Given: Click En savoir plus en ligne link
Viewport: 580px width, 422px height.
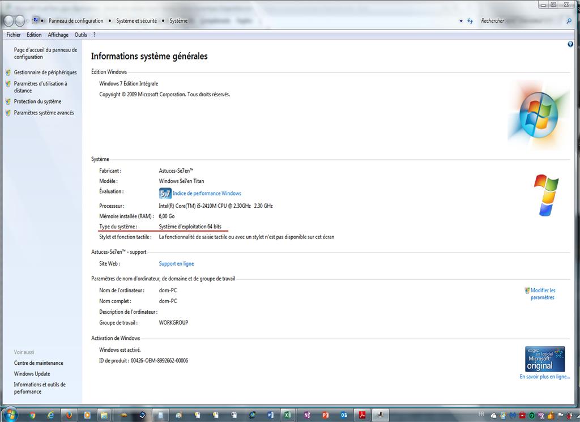Looking at the screenshot, I should point(544,377).
